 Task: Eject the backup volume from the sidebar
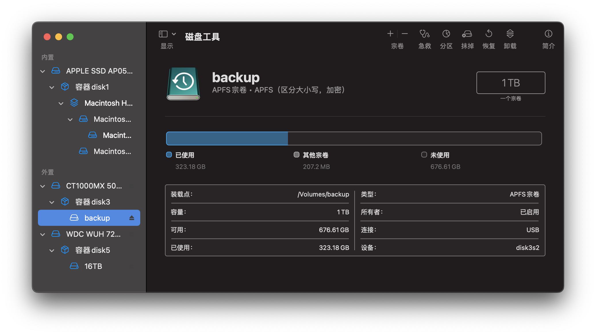click(132, 218)
